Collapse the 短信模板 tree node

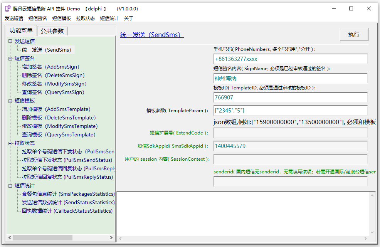10,101
